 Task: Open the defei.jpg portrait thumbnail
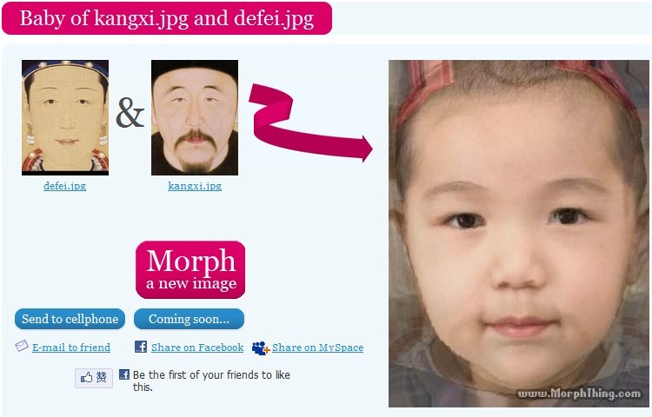pos(65,117)
